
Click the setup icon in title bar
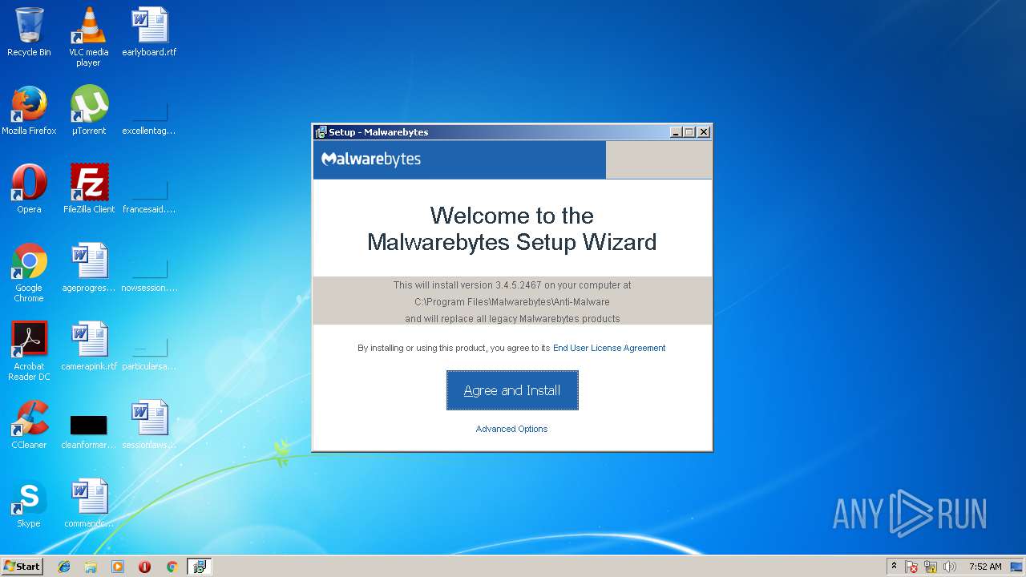click(x=321, y=132)
